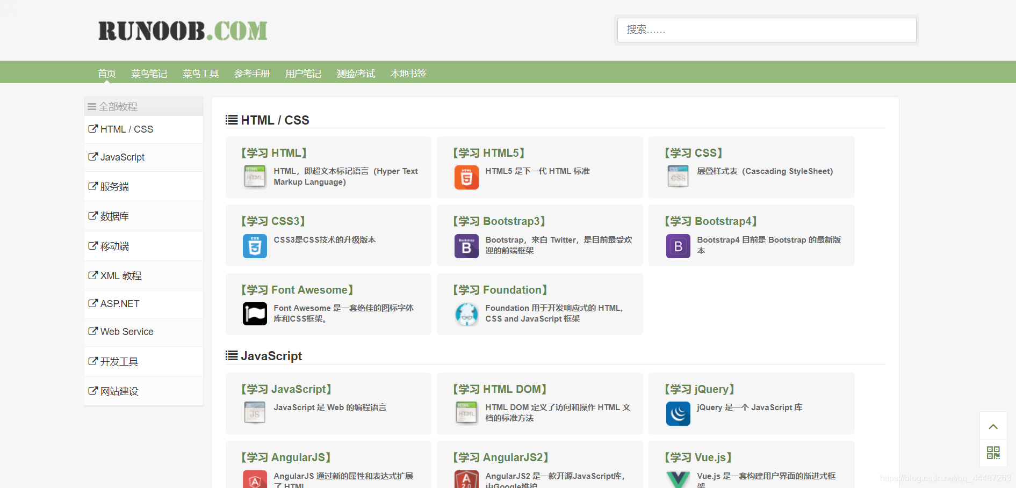Open the 首页 nav tab

tap(107, 74)
